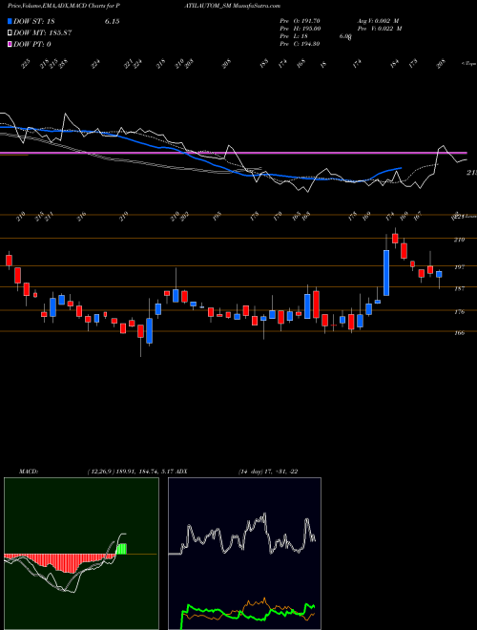This screenshot has width=477, height=630.
Task: Click the 'Pre V: 0.022 M' value
Action: click(380, 29)
